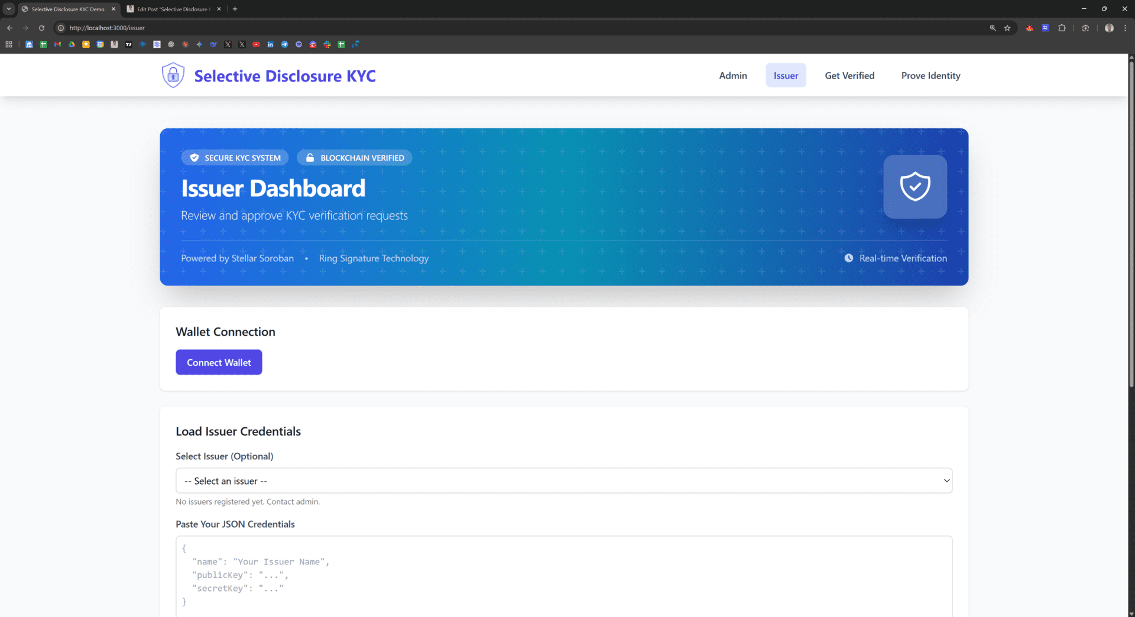The image size is (1135, 617).
Task: Open the Get Verified page
Action: click(849, 76)
